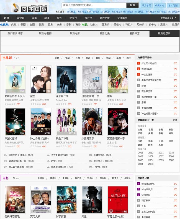The image size is (180, 219).
Task: Open 男人四十跑出租 in the numbered list
Action: coord(16,167)
